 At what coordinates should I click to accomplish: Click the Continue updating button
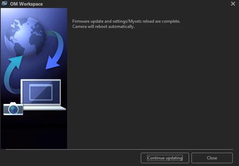point(165,158)
